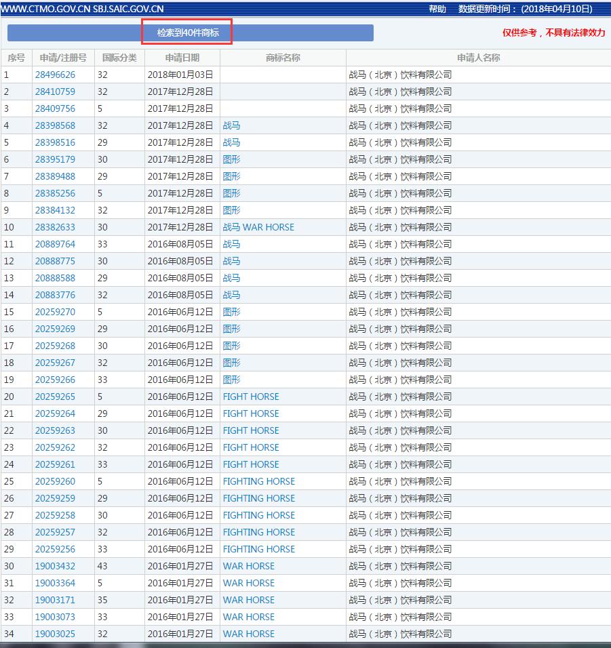Screen dimensions: 611x648
Task: Open registration number 20259265
Action: tap(55, 397)
